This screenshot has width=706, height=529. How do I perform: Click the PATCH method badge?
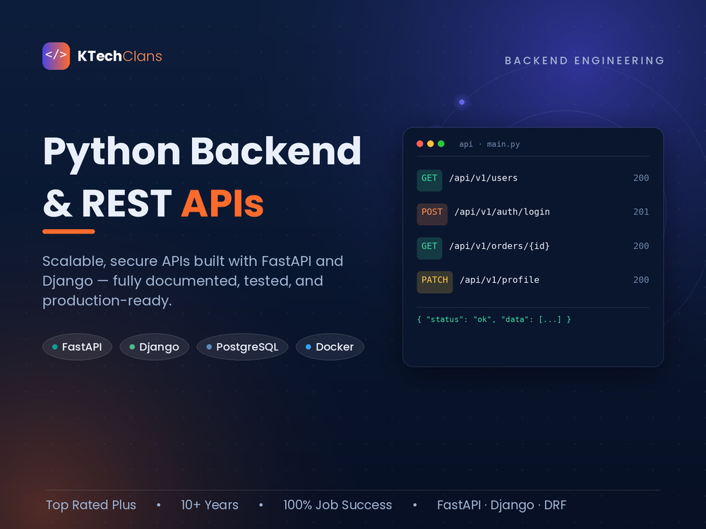(x=435, y=282)
